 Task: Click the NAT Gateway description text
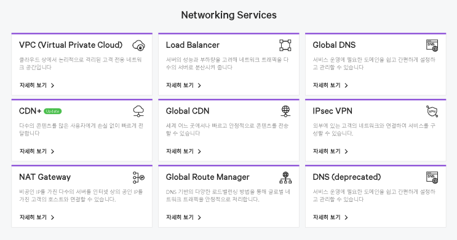coord(81,195)
